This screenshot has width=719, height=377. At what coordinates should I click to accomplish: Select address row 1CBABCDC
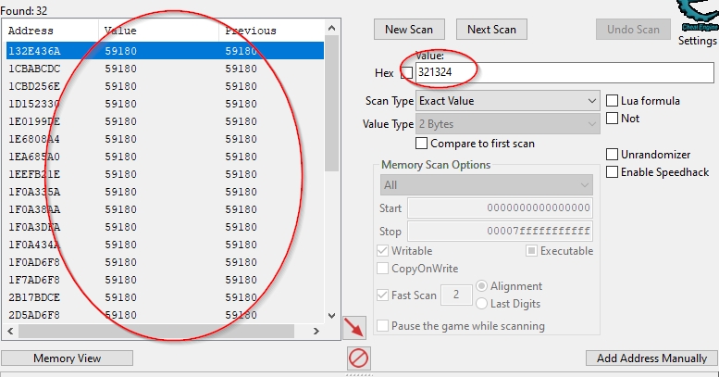pyautogui.click(x=34, y=68)
